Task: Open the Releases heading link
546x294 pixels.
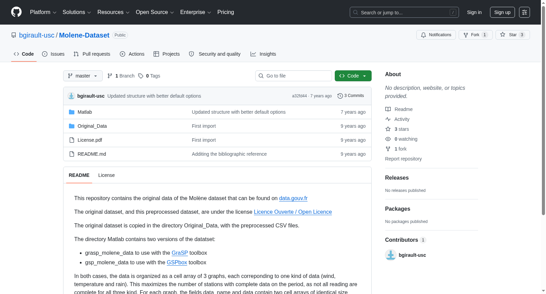Action: click(397, 178)
